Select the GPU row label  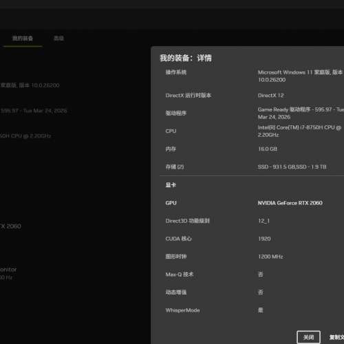click(171, 203)
